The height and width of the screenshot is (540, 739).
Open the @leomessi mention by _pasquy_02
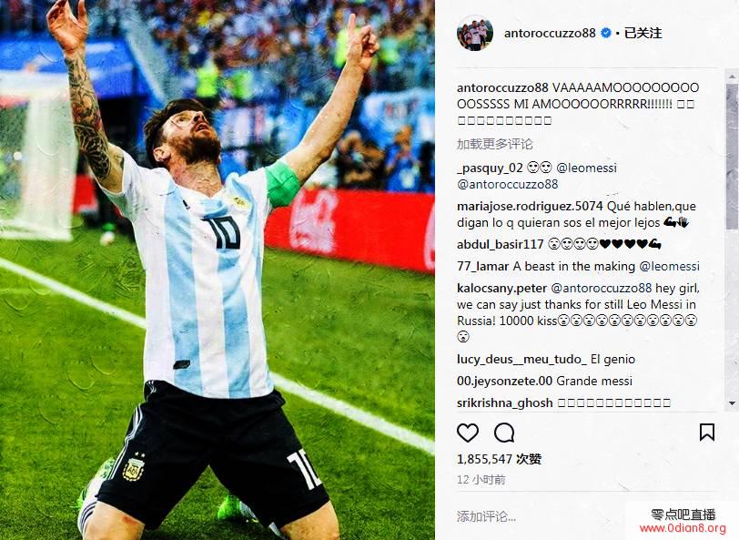pos(586,168)
